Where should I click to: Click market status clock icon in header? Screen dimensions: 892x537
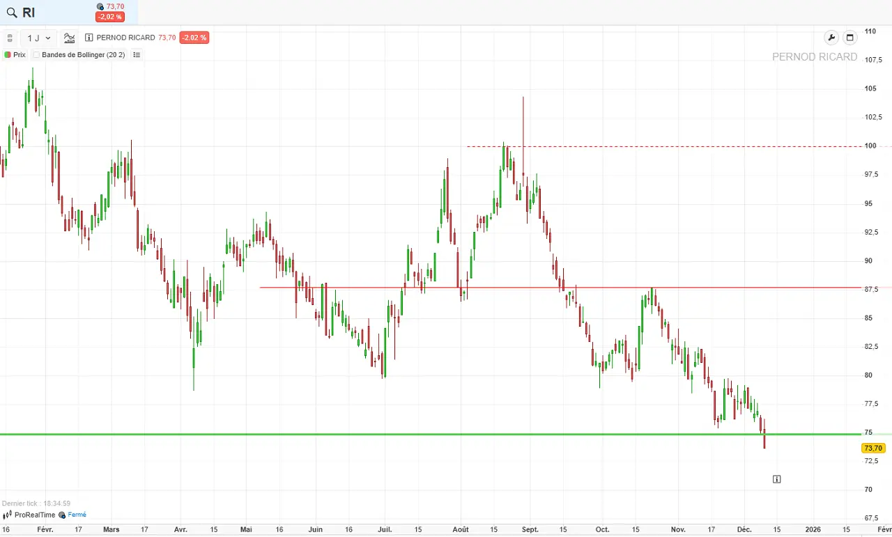[x=100, y=7]
